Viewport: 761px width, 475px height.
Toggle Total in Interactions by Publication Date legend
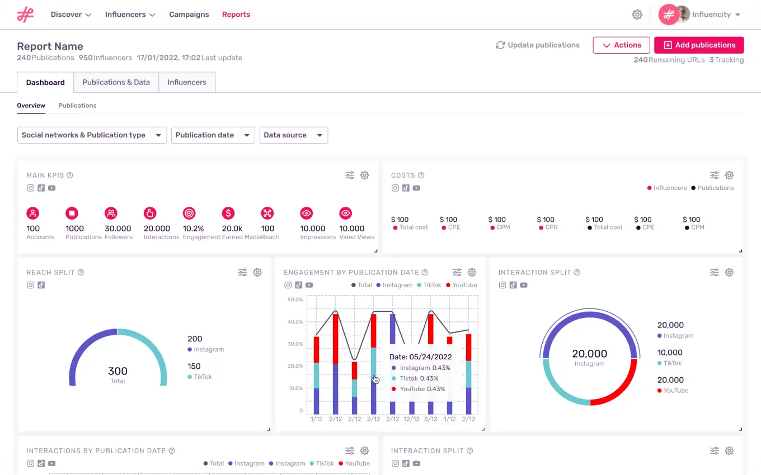click(x=214, y=463)
